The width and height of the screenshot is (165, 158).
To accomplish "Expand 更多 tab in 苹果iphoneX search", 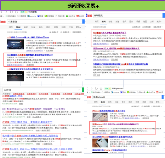I will click(158, 102).
